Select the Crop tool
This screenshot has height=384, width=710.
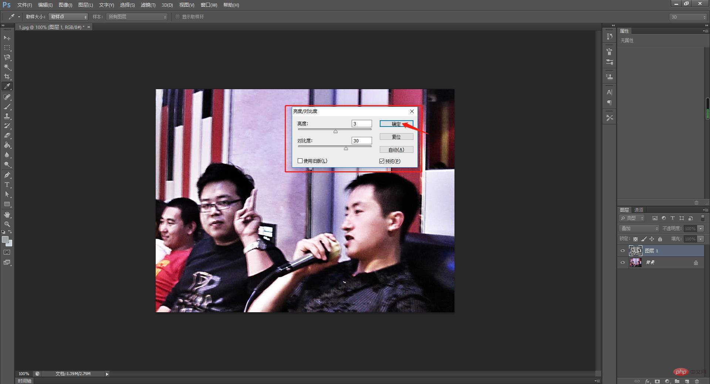(x=7, y=77)
